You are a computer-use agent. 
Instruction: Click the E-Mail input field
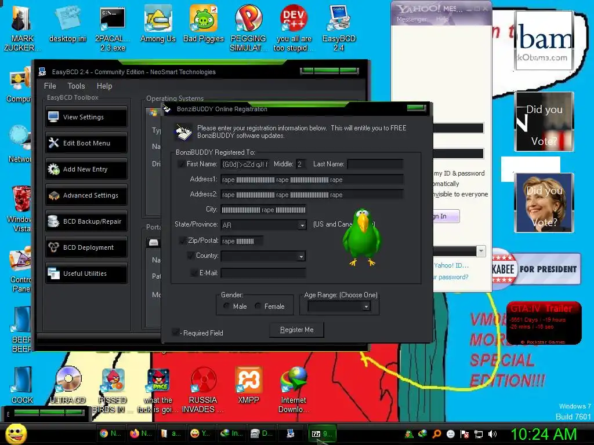263,273
